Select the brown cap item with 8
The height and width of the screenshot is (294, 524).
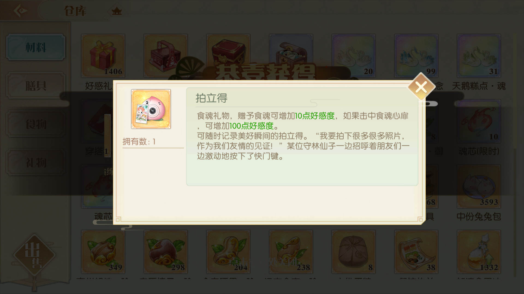pos(354,252)
